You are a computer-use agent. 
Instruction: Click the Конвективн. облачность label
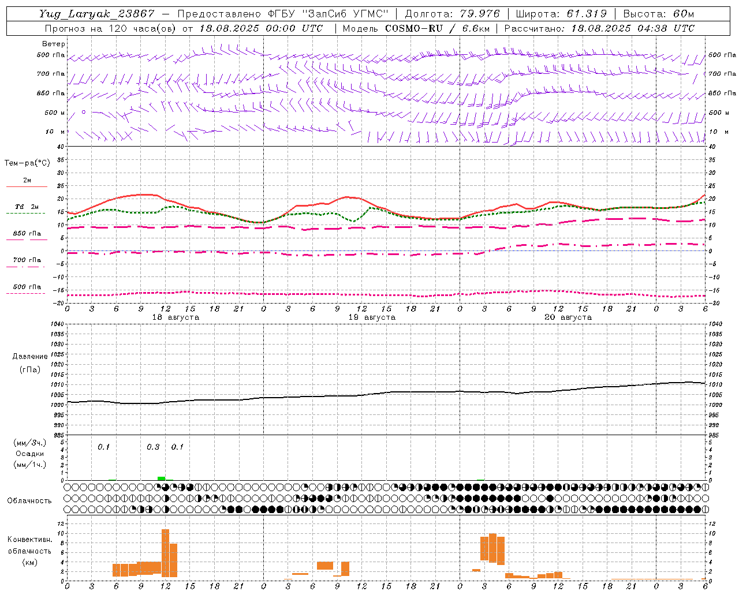click(29, 545)
